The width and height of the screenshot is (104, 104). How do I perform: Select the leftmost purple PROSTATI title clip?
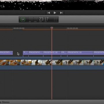[x=6, y=53]
